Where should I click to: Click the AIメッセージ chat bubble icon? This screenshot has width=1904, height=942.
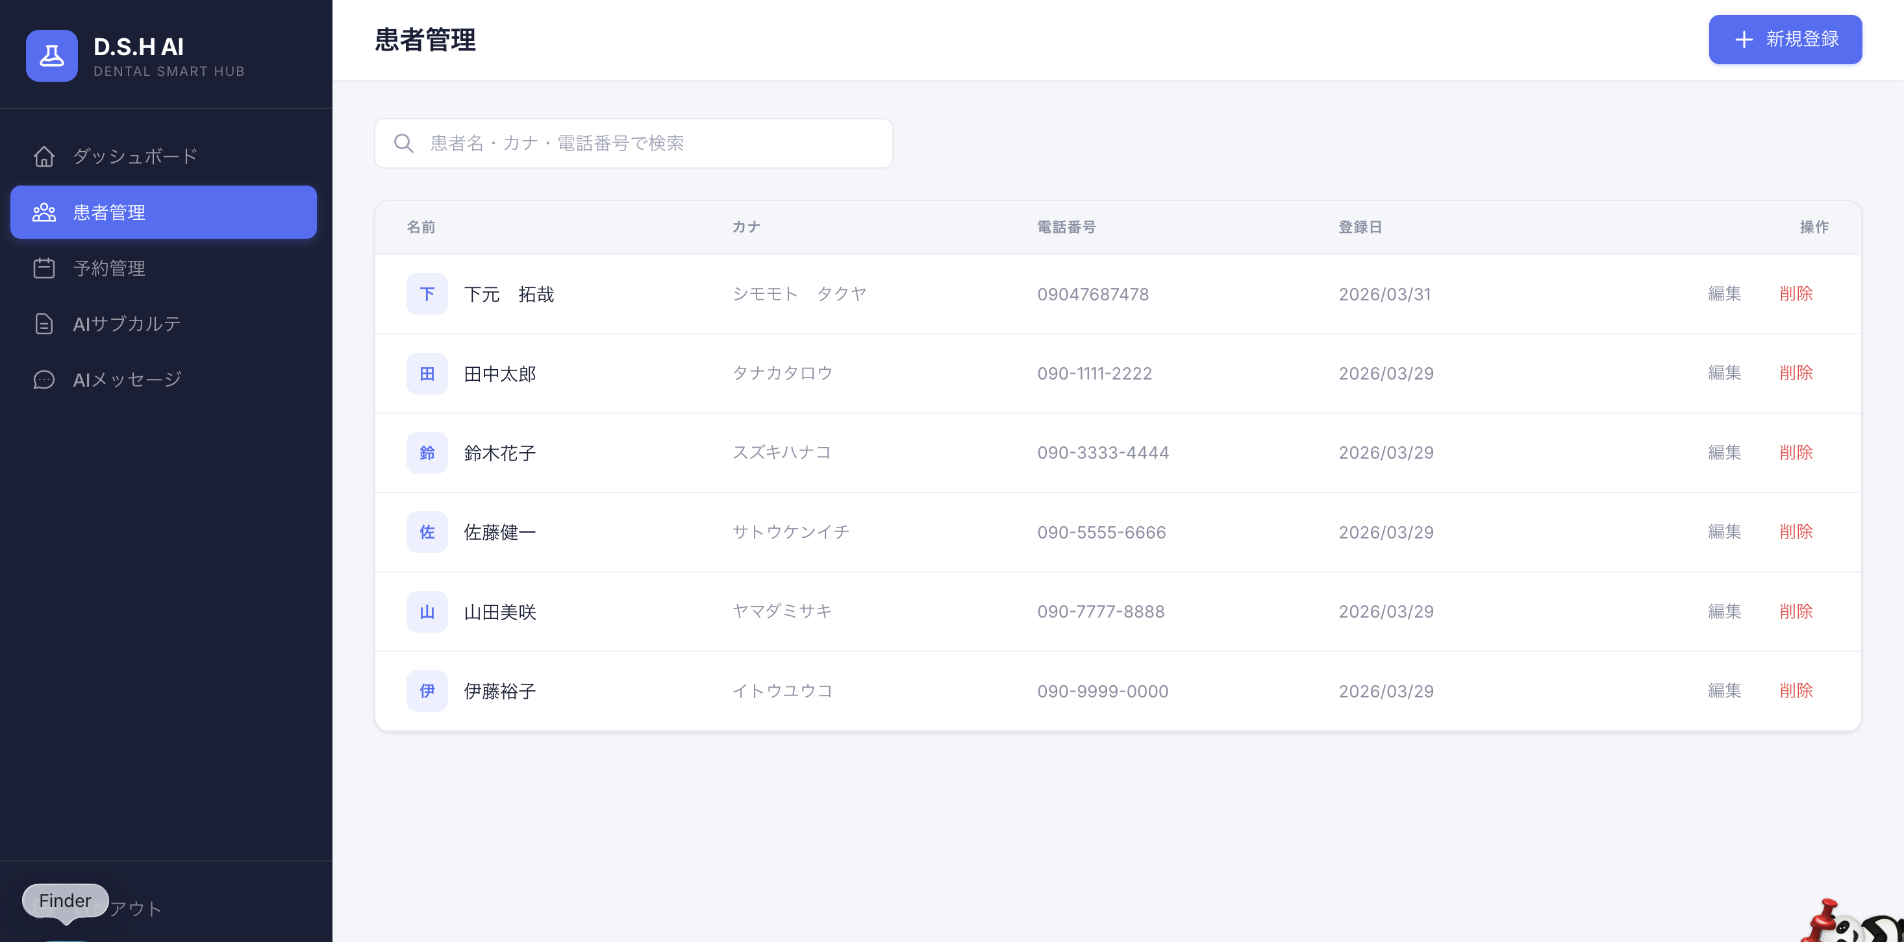[x=44, y=380]
